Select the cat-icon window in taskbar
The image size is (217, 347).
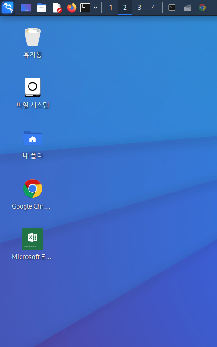tap(187, 8)
